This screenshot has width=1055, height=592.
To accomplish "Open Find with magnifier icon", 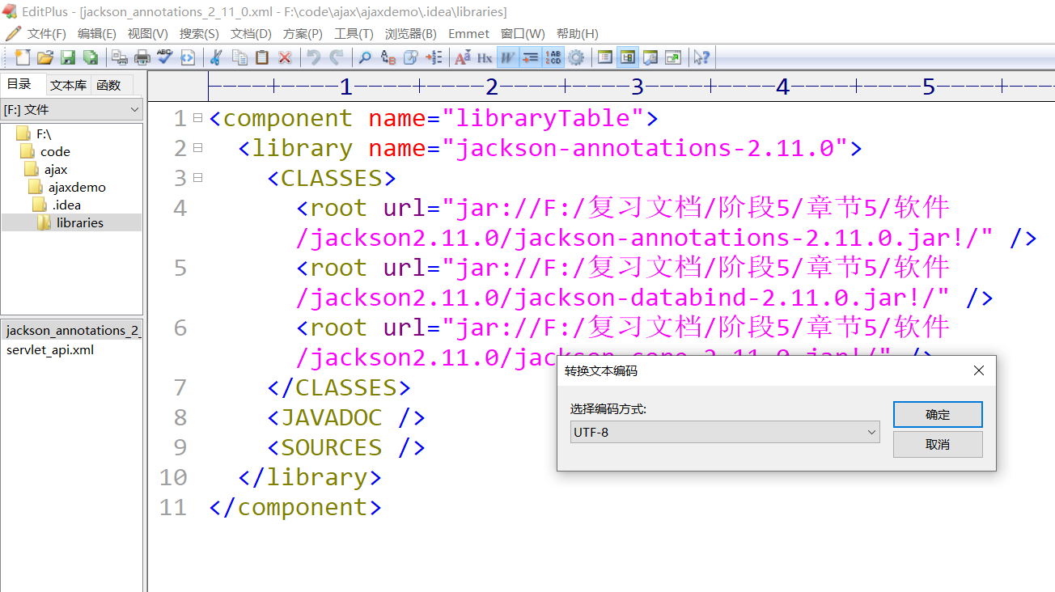I will [x=365, y=57].
